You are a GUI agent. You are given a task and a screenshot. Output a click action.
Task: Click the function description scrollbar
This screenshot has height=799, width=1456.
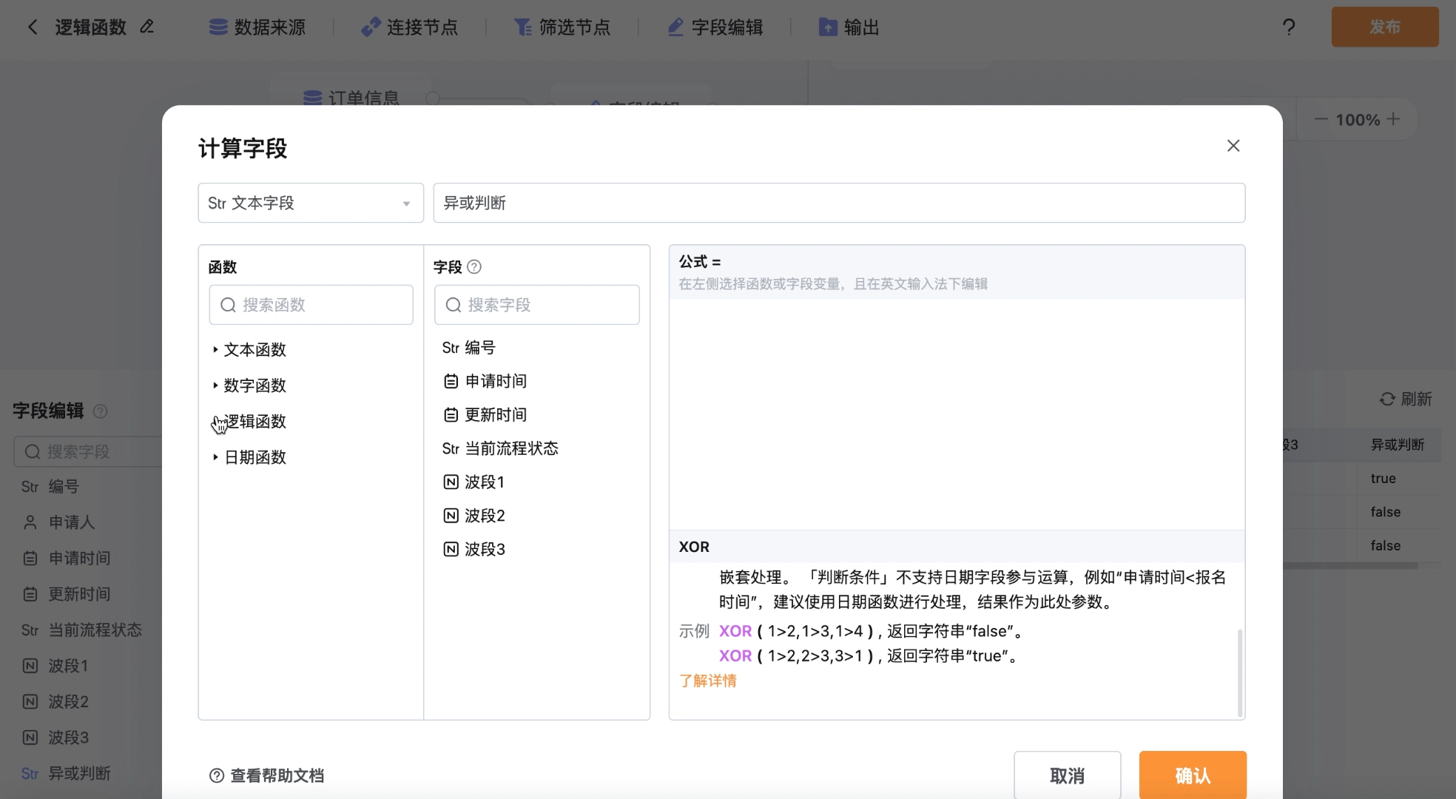click(x=1240, y=672)
